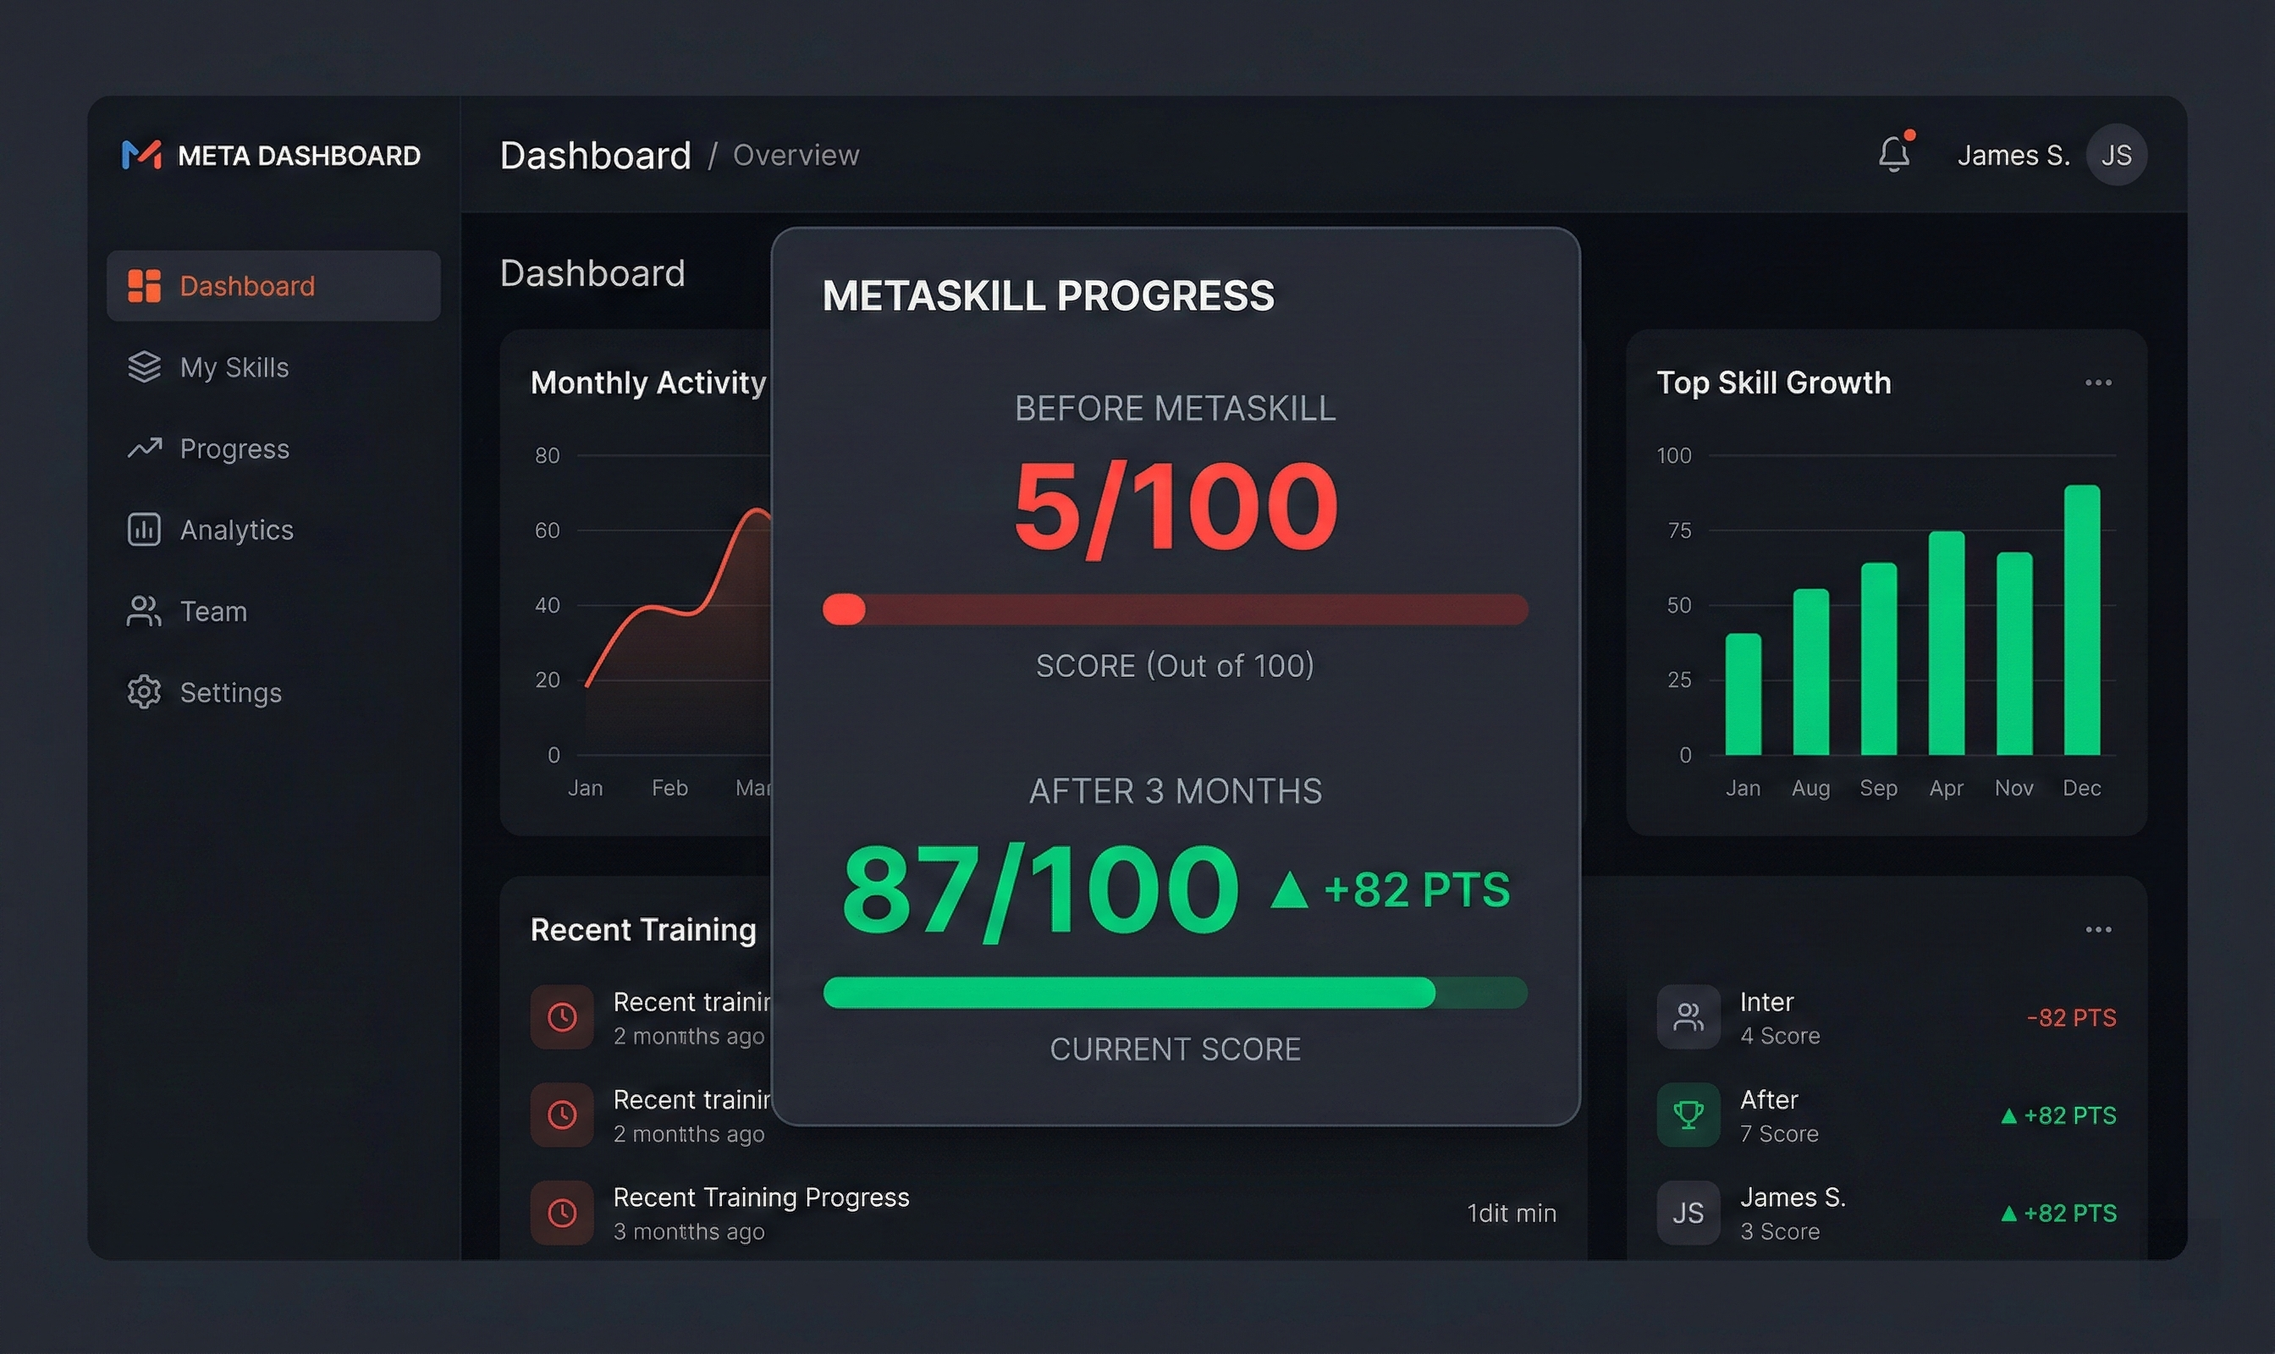Click the Analytics chart icon
Image resolution: width=2275 pixels, height=1354 pixels.
pos(144,529)
